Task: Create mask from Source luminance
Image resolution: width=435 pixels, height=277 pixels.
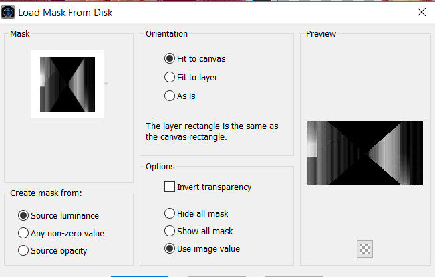Action: (24, 215)
